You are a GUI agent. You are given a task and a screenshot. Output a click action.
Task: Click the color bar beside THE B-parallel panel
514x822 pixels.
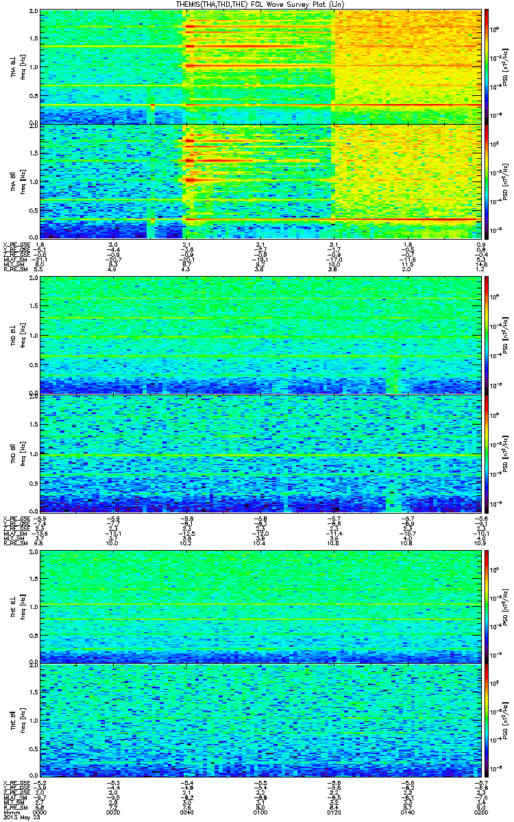click(x=486, y=721)
